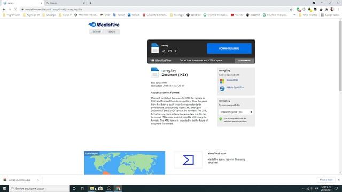
Task: Open the Descargas bookmarks folder
Action: tap(49, 15)
